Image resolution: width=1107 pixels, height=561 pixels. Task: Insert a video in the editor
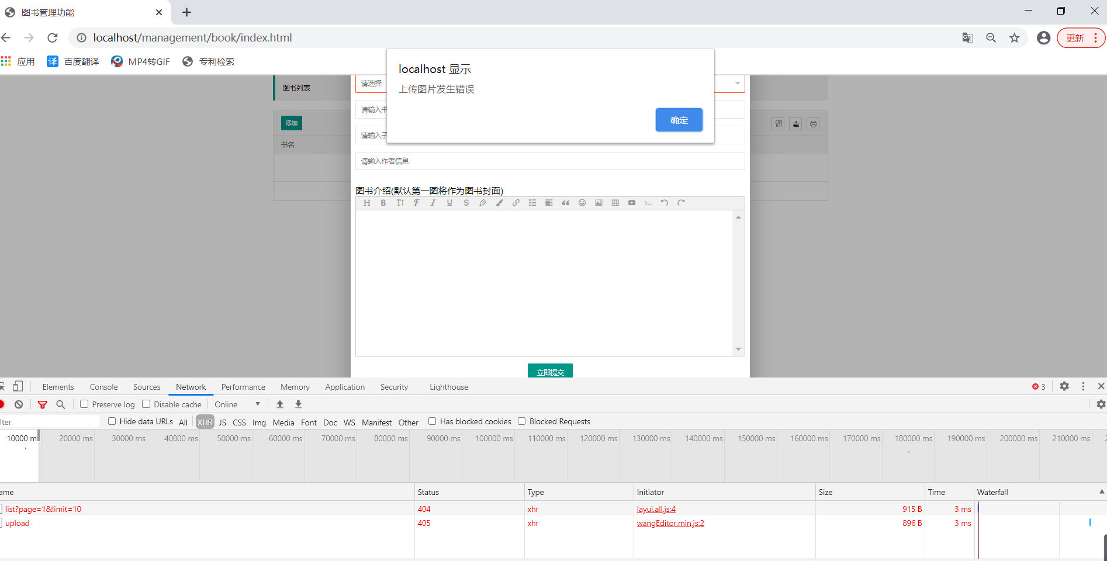coord(632,203)
